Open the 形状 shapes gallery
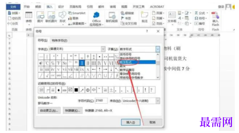Screen dimensions: 239x133 click(62, 18)
